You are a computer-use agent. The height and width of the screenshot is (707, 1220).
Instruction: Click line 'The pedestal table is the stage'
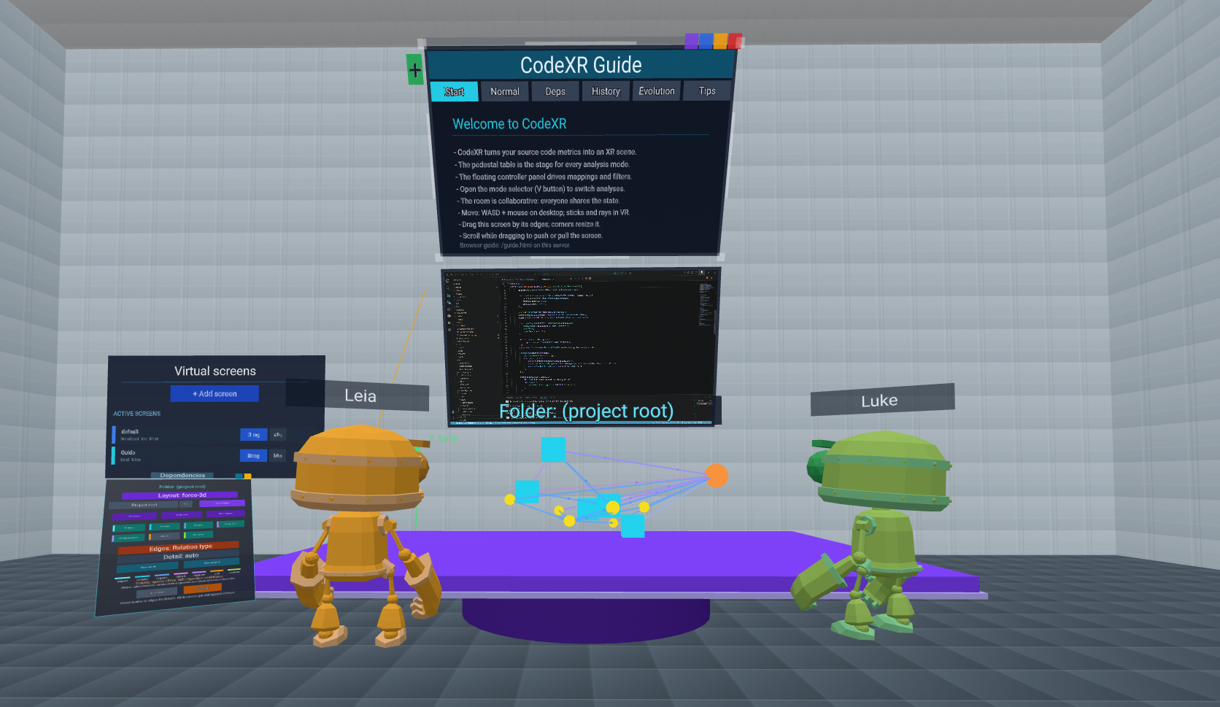542,165
